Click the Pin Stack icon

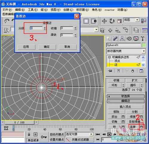(x=110, y=71)
